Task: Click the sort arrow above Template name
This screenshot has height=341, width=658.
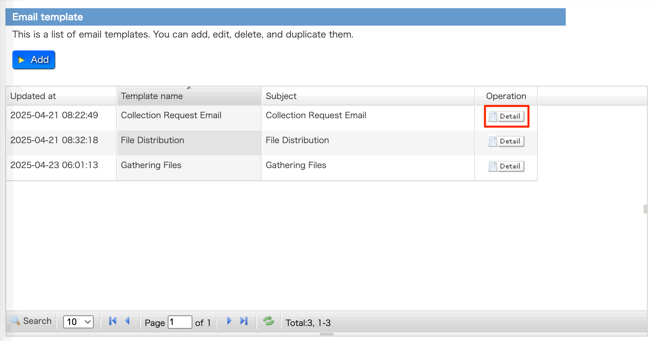Action: 189,88
